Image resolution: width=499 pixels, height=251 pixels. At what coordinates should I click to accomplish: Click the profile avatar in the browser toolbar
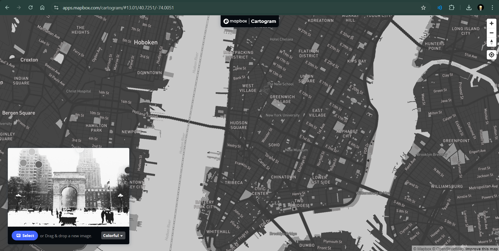coord(481,8)
